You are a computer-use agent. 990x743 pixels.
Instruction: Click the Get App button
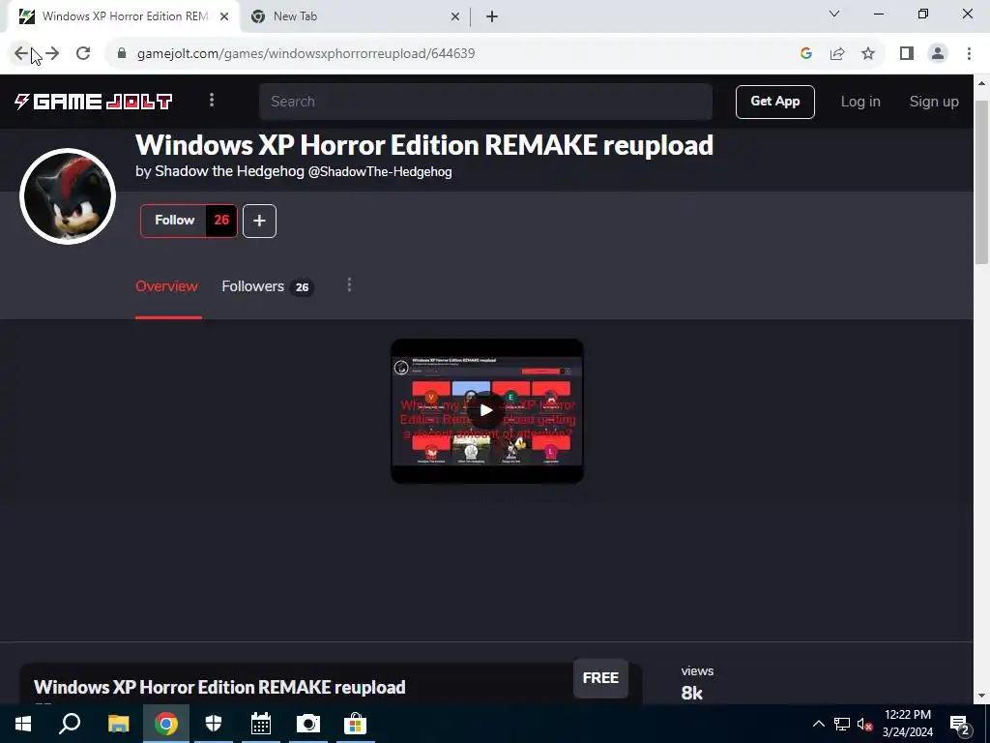[774, 102]
